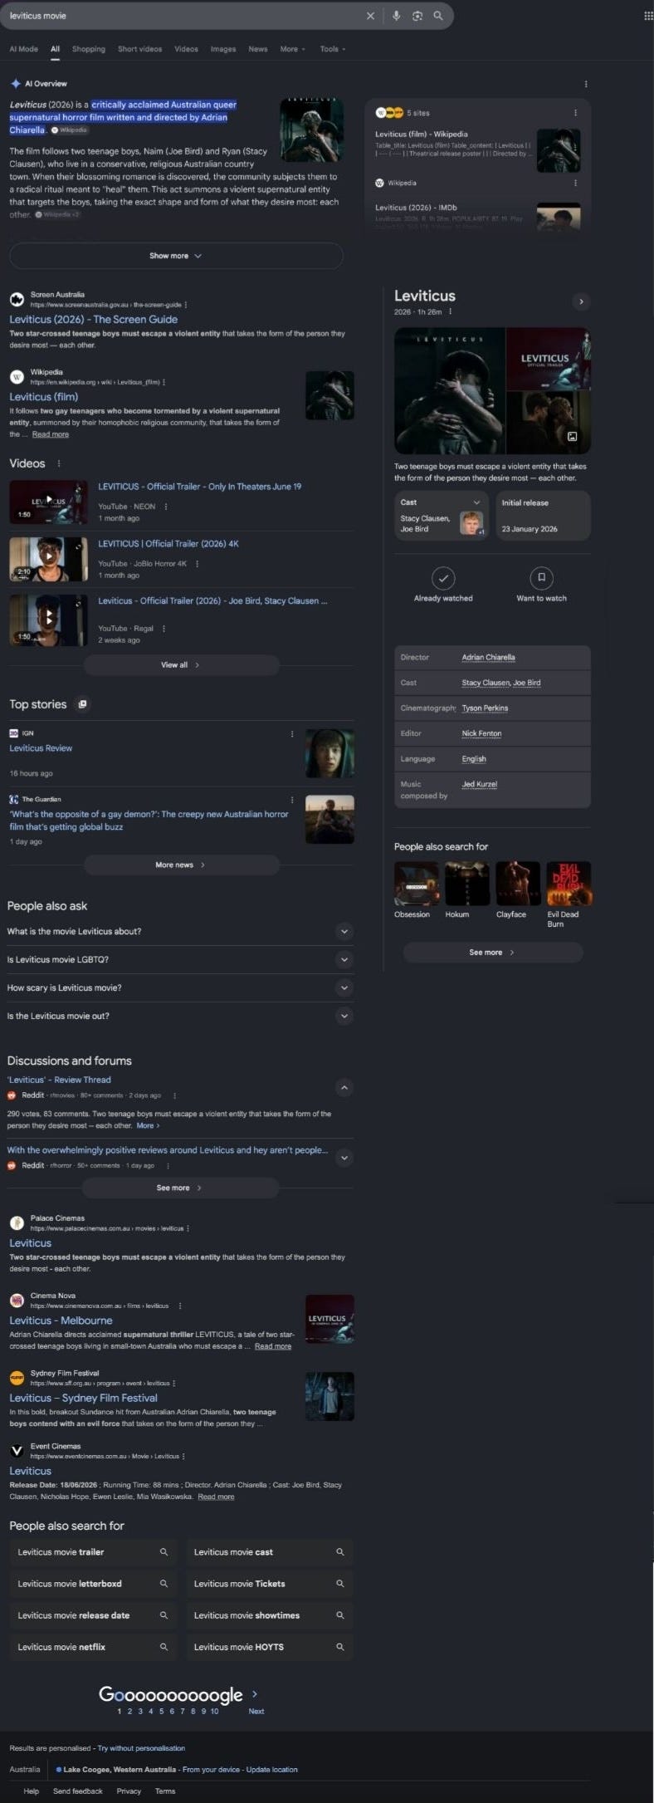The width and height of the screenshot is (654, 1803).
Task: Open AI Overview options menu
Action: point(586,84)
